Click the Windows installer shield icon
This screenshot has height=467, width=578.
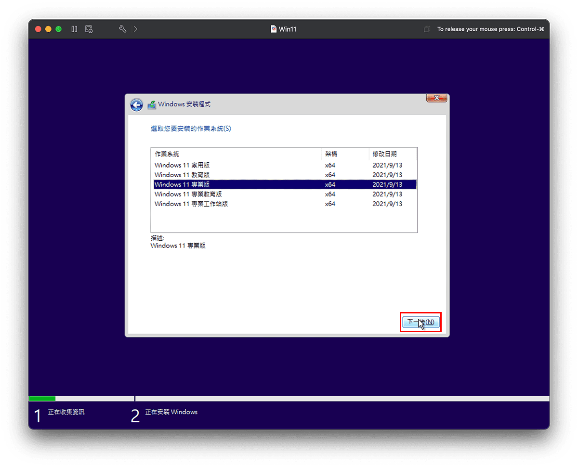point(151,104)
